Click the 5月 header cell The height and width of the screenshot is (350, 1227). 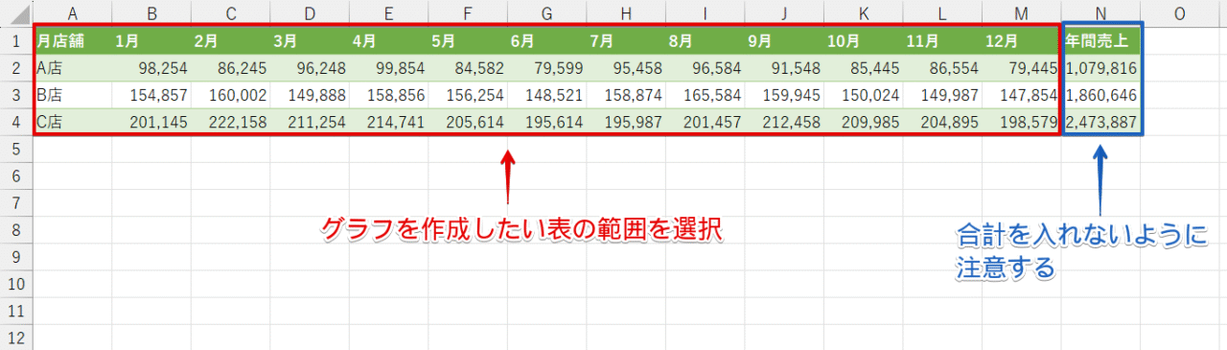pyautogui.click(x=469, y=41)
